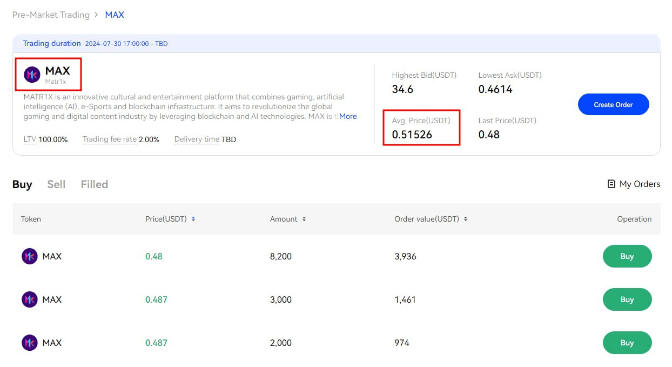This screenshot has width=672, height=367.
Task: Click the Create Order button
Action: 613,104
